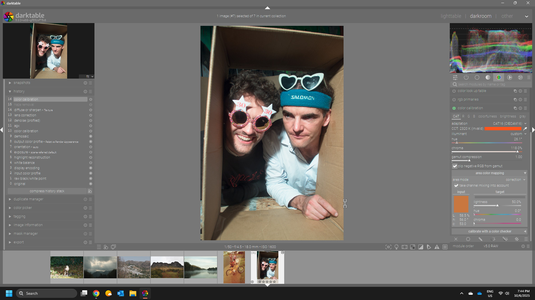Open the colorfulness tab in color calibration
535x300 pixels.
coord(487,116)
